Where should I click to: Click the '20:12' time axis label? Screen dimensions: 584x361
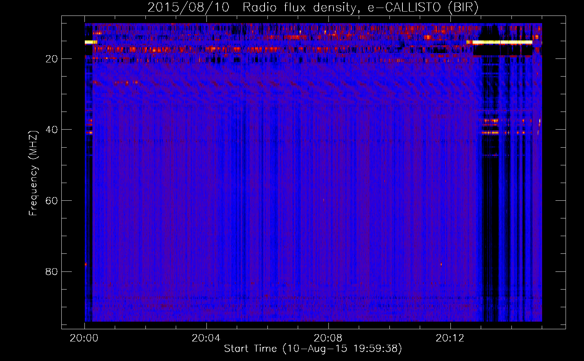pyautogui.click(x=450, y=338)
